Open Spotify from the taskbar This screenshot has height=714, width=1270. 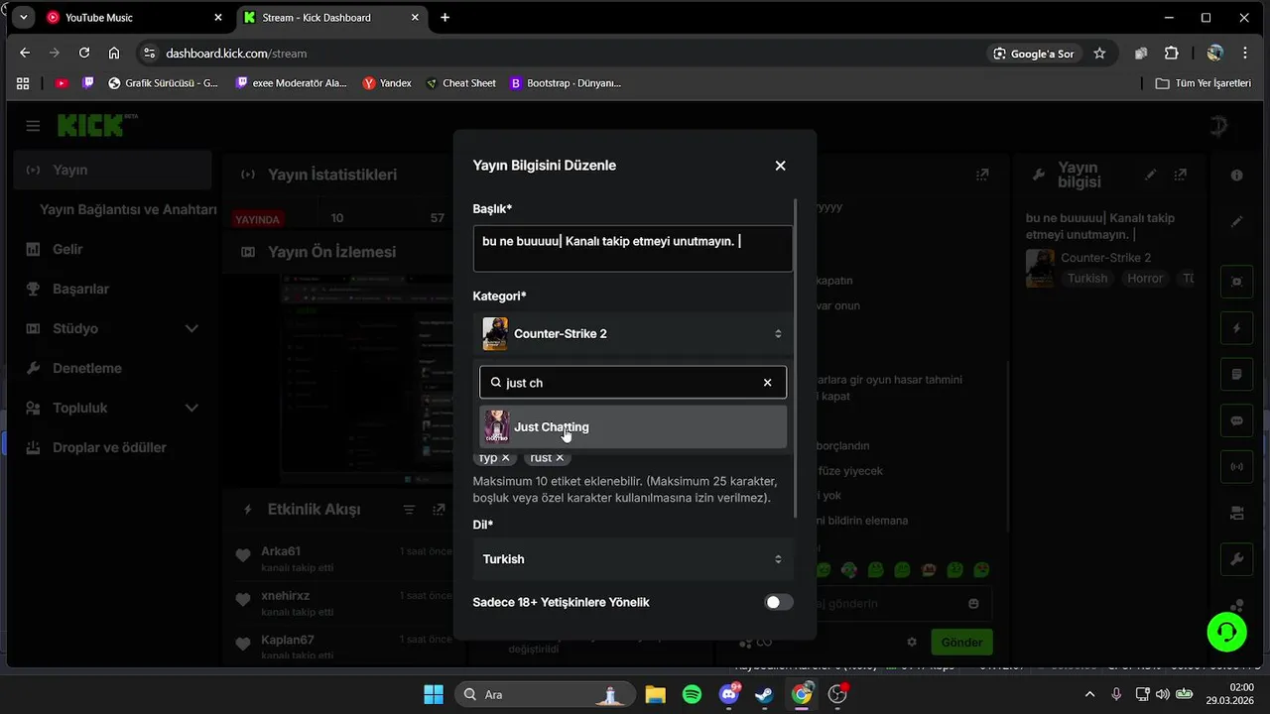click(692, 694)
